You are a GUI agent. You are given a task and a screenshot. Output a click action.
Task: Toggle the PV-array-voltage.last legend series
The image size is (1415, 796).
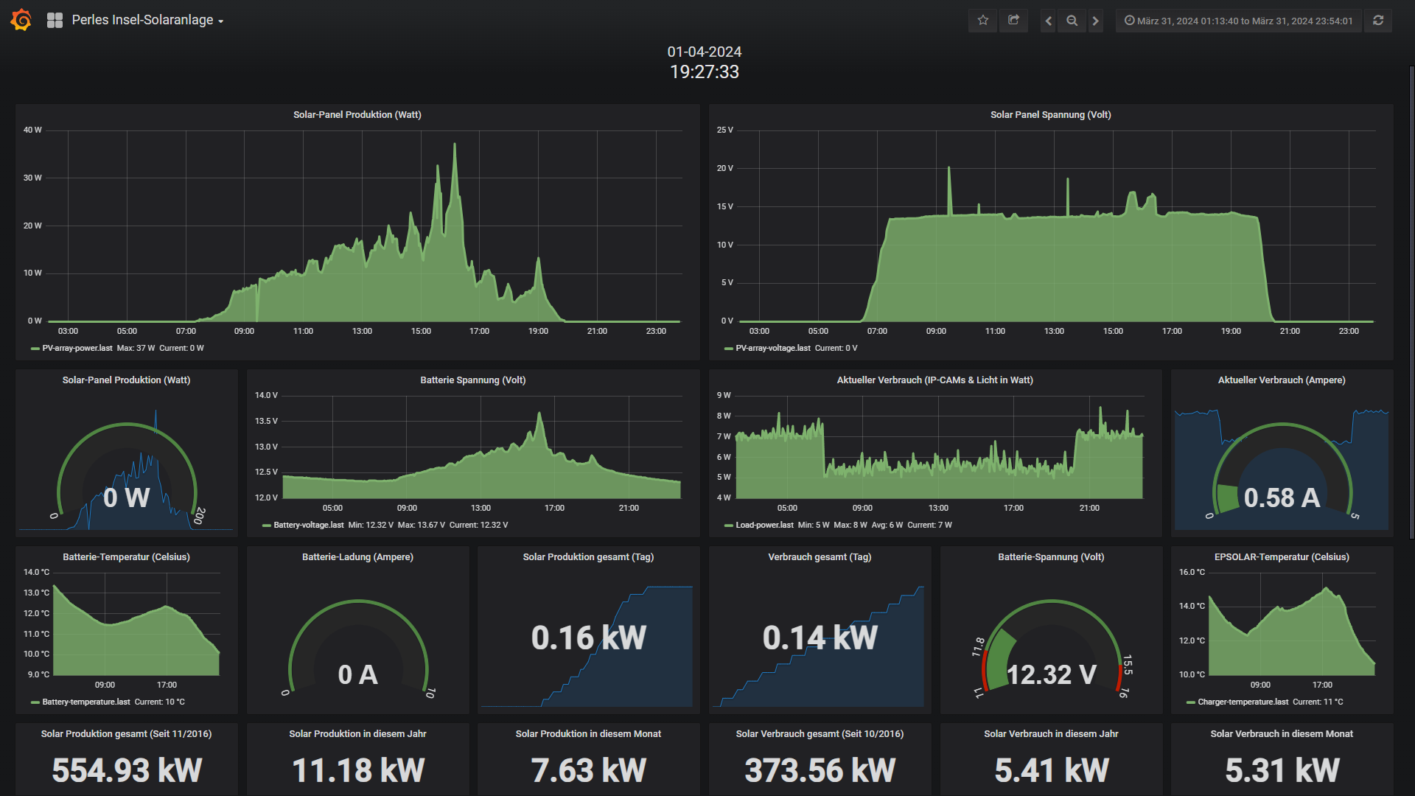pos(772,349)
